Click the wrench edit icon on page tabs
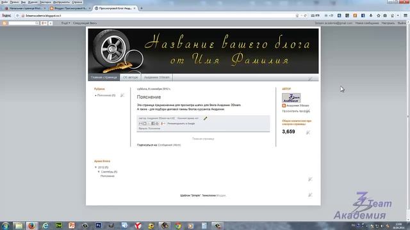This screenshot has height=230, width=410. (310, 79)
